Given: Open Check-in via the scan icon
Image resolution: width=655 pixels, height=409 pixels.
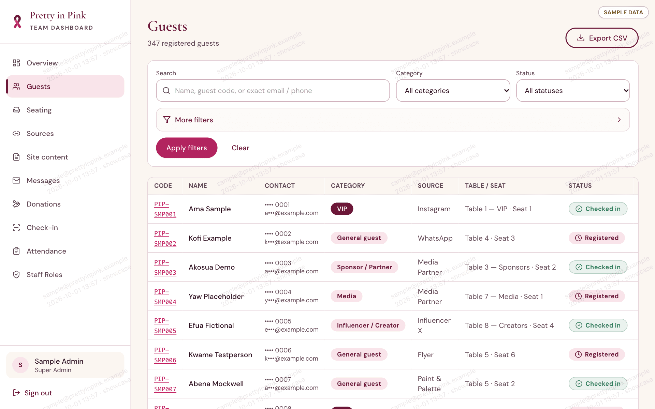Looking at the screenshot, I should click(16, 227).
